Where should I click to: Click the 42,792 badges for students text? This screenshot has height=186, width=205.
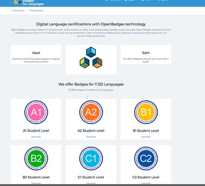(x=91, y=90)
